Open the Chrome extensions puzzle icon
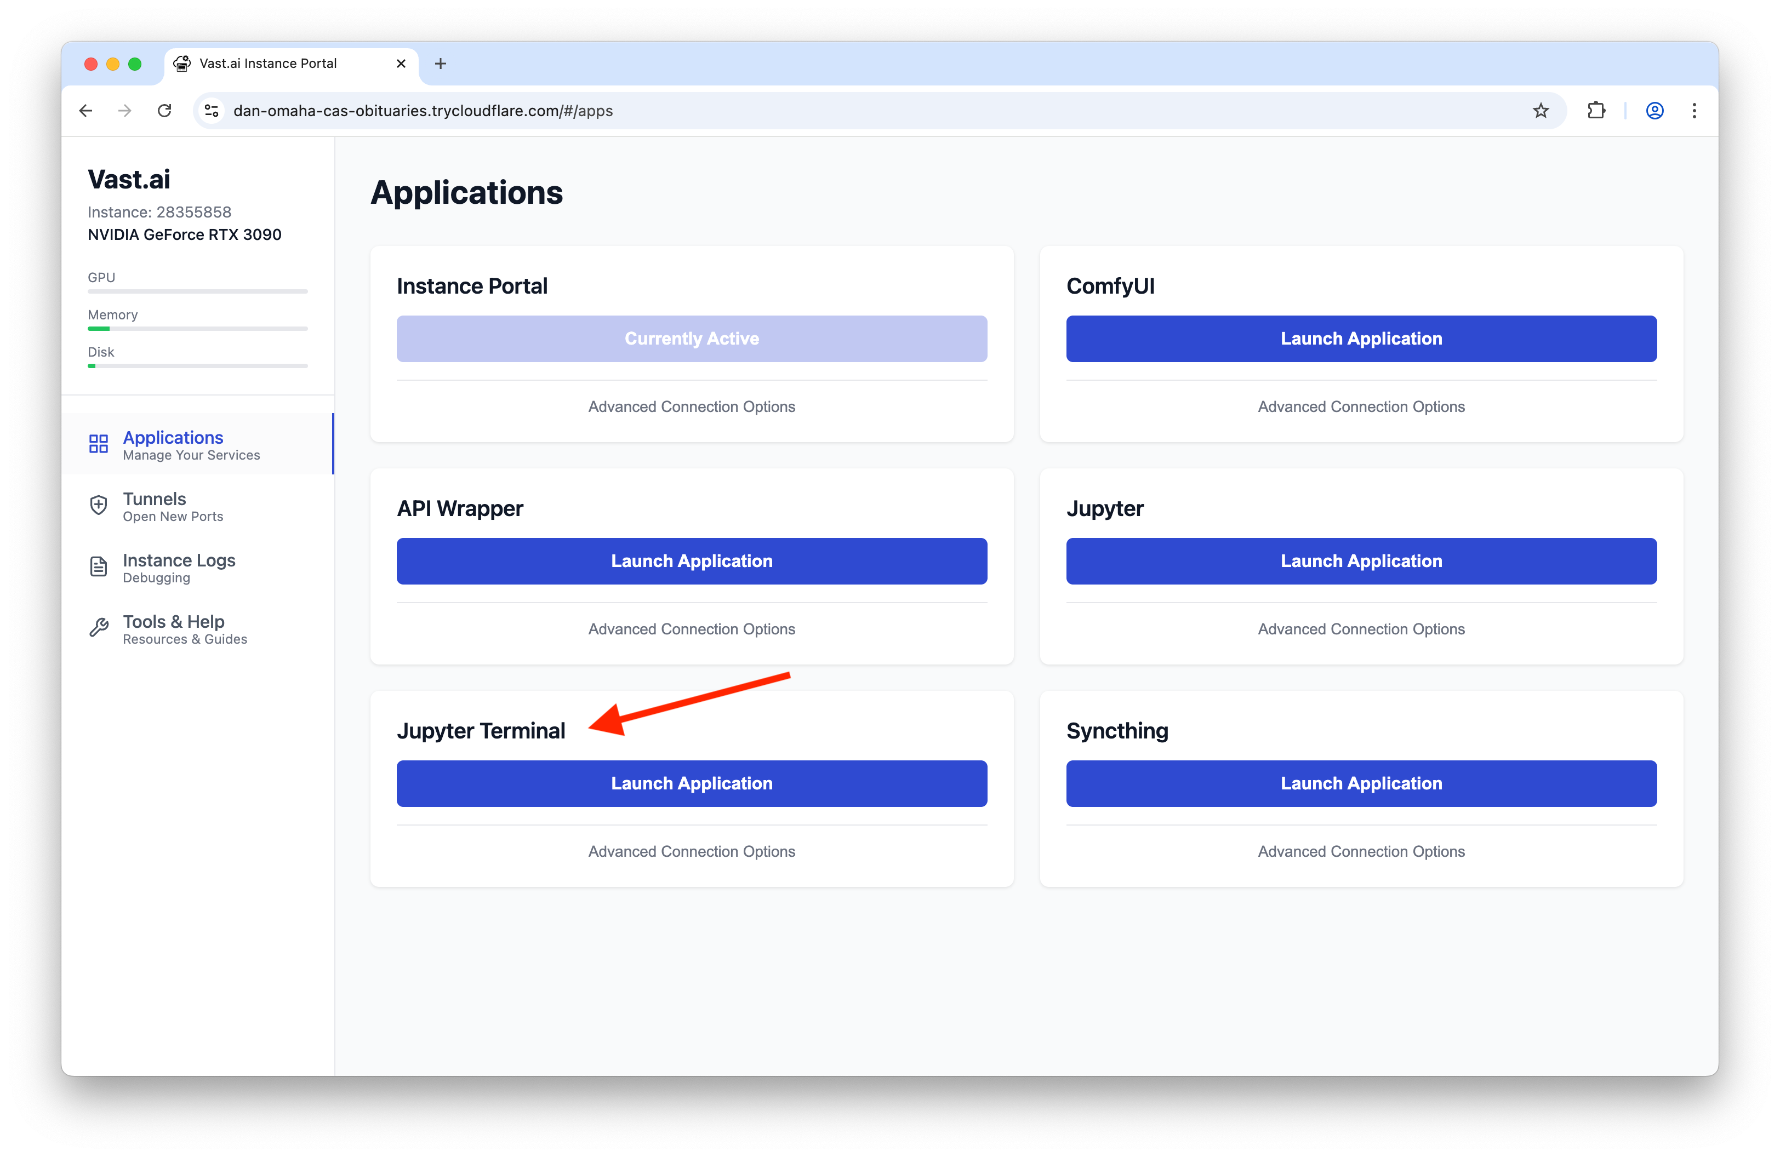The width and height of the screenshot is (1780, 1157). click(x=1596, y=111)
